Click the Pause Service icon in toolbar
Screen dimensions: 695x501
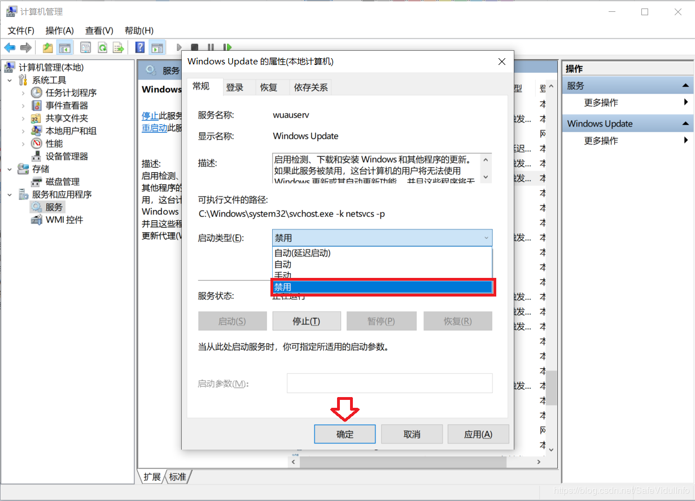(x=211, y=47)
